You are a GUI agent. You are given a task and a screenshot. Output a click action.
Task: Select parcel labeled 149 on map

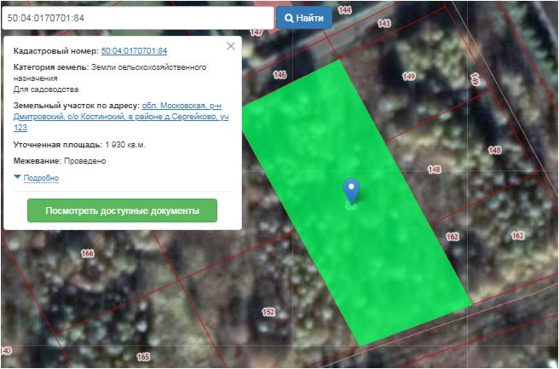point(409,77)
